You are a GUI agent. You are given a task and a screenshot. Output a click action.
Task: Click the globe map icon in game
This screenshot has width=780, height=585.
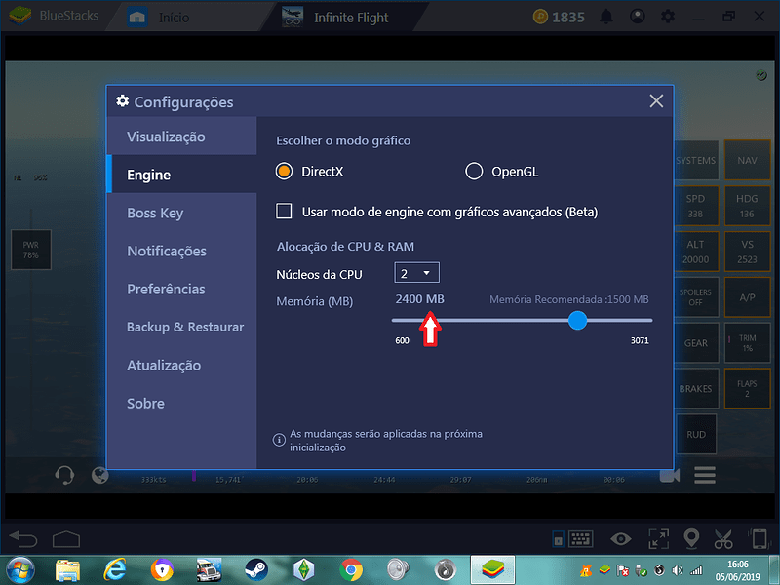[x=100, y=475]
